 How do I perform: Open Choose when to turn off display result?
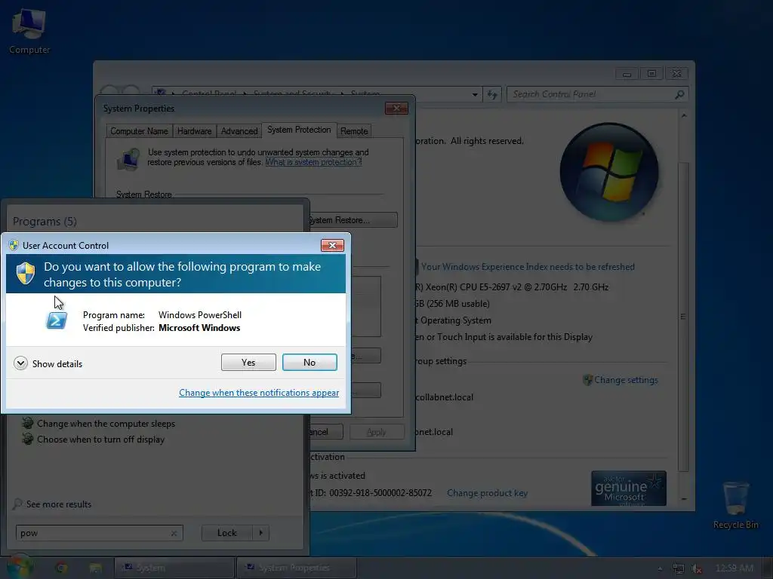point(100,440)
